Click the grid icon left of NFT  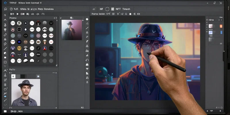pyautogui.click(x=113, y=9)
